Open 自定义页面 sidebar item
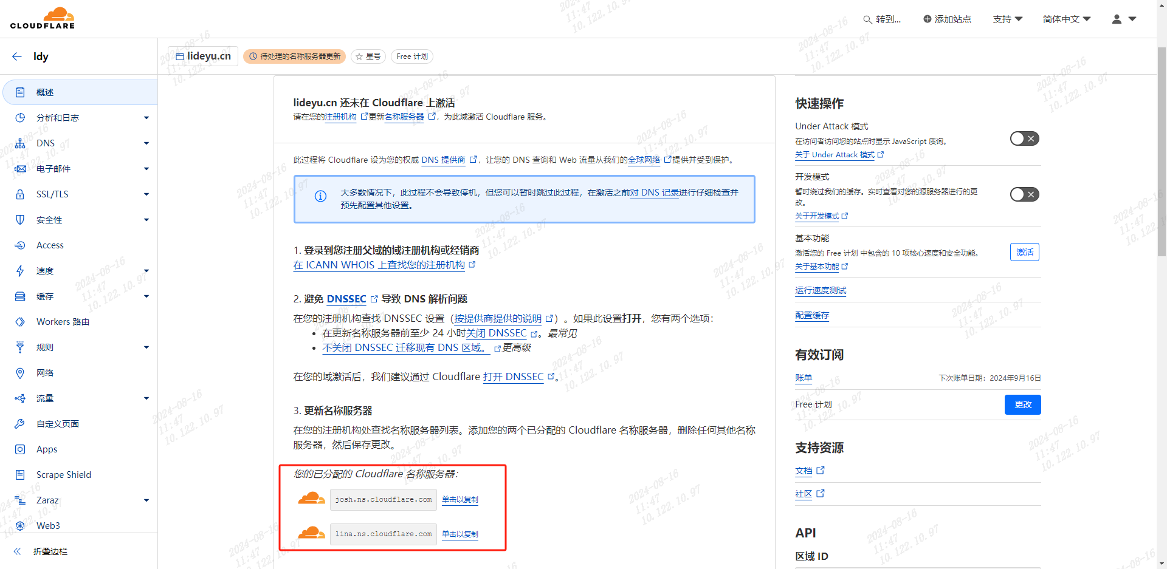Viewport: 1167px width, 569px height. tap(79, 424)
